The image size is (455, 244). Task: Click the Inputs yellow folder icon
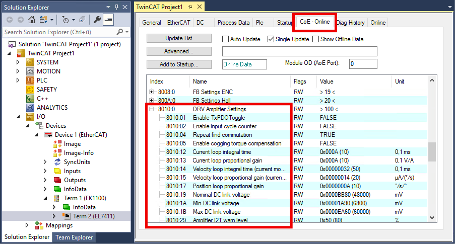click(57, 171)
